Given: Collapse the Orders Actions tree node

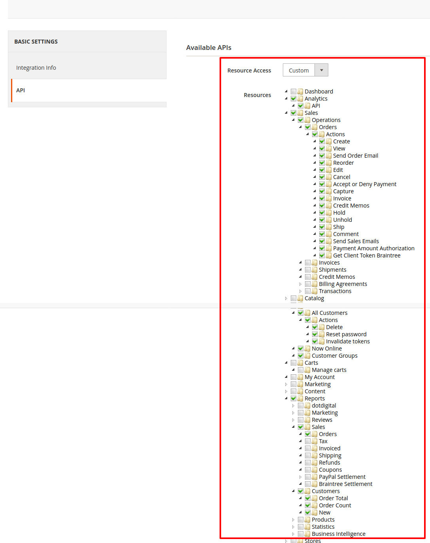Looking at the screenshot, I should [307, 134].
